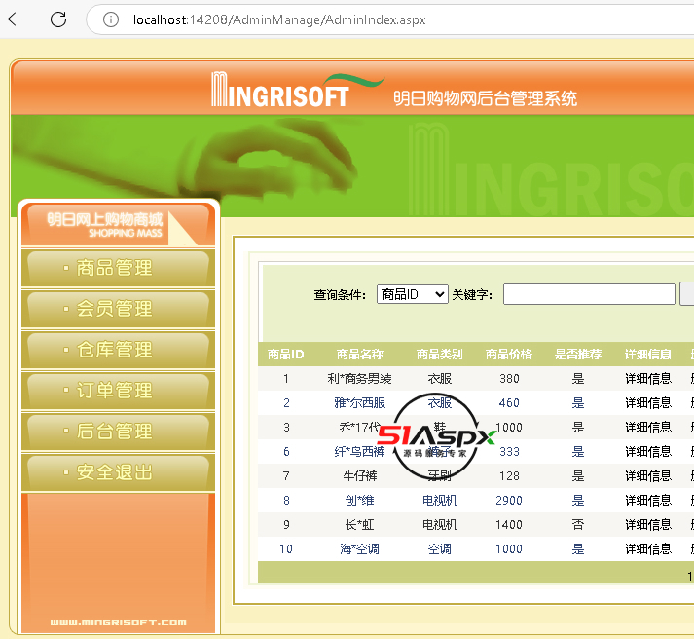Open 详细信息 for 雅*尔西服 row
The image size is (694, 639).
[x=647, y=403]
